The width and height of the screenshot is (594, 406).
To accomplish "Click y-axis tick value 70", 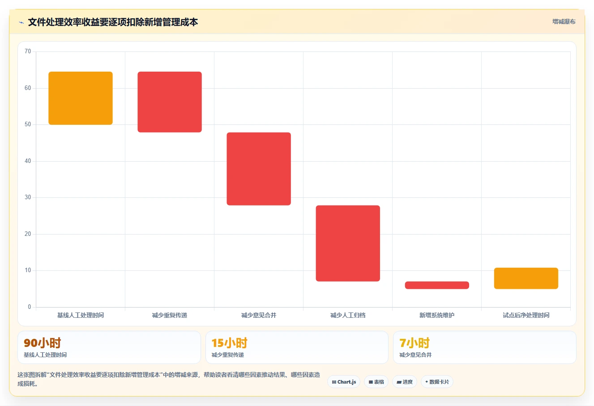I will (x=28, y=51).
